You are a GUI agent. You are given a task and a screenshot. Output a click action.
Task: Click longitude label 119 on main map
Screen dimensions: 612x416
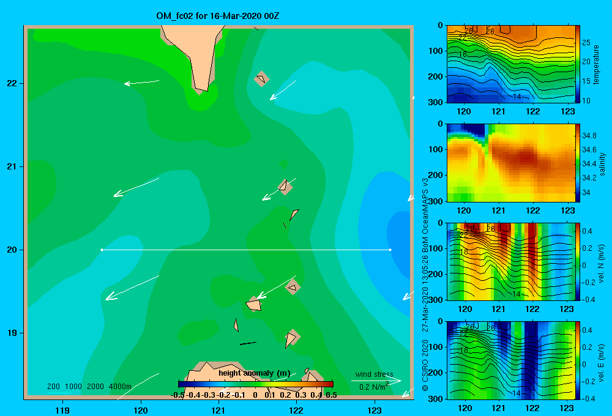pyautogui.click(x=63, y=410)
